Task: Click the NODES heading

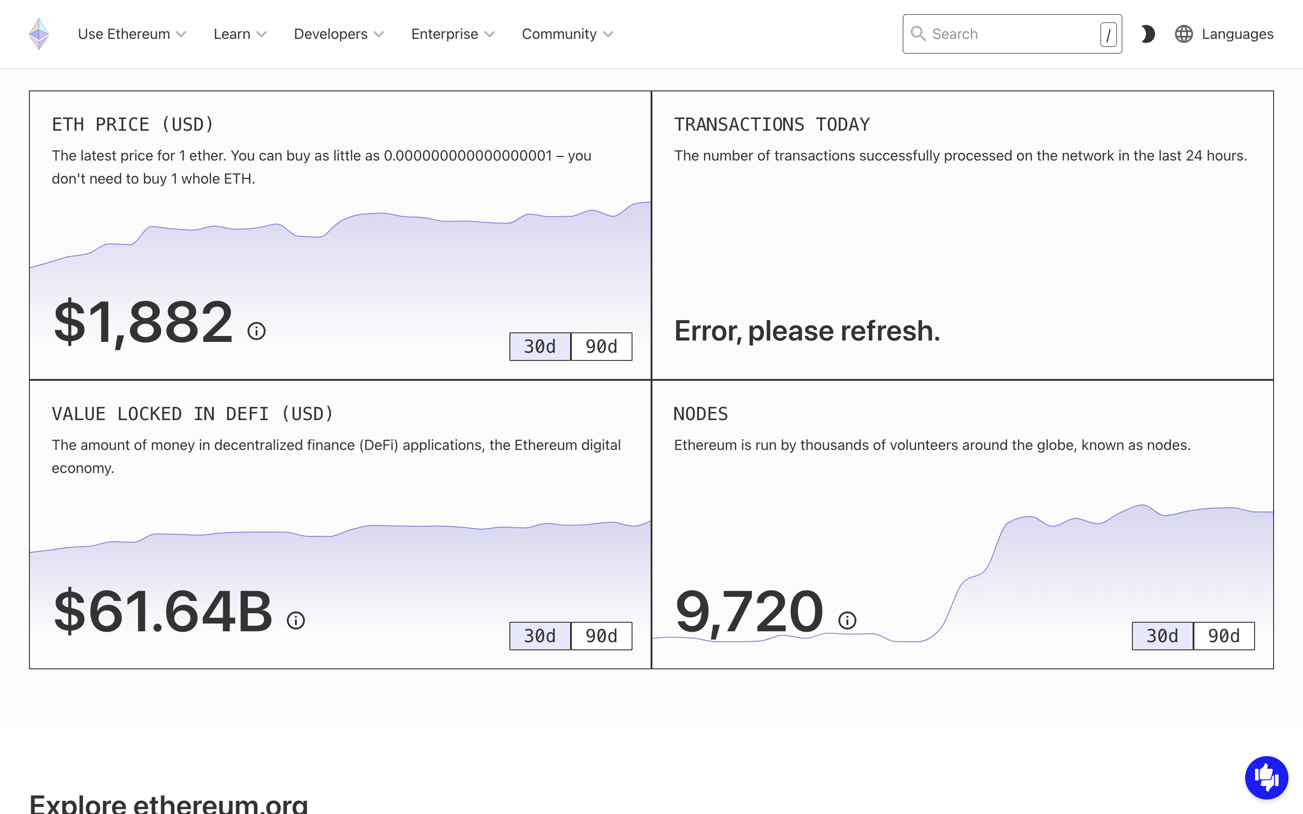Action: [700, 414]
